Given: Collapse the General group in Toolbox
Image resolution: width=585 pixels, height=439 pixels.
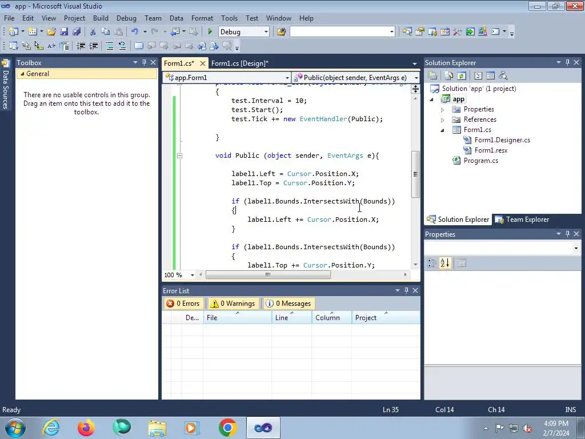Looking at the screenshot, I should (22, 74).
